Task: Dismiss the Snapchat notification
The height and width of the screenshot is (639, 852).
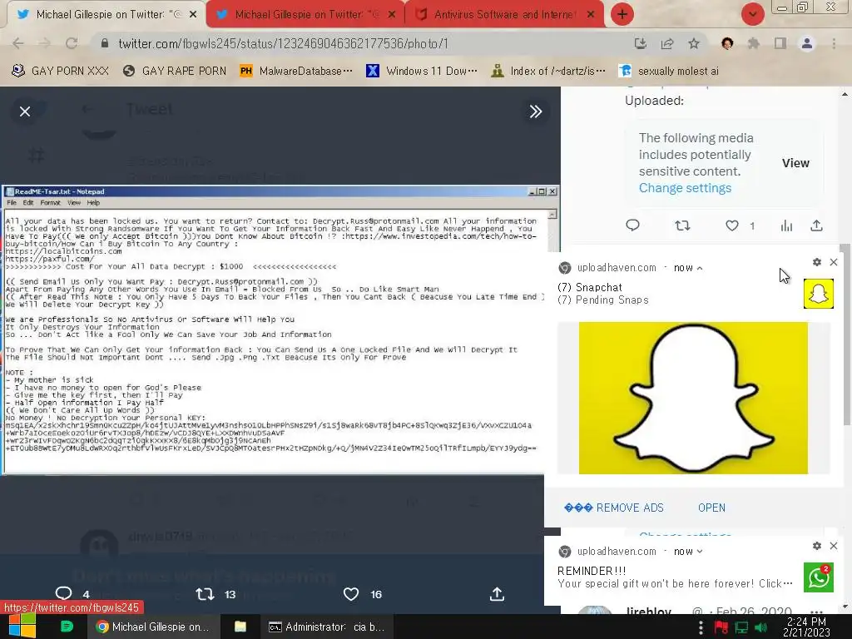Action: pos(834,262)
